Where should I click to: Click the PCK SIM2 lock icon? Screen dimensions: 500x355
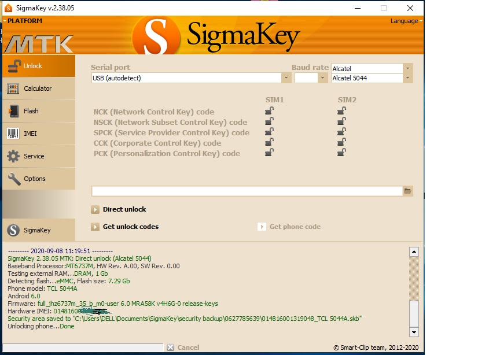341,153
